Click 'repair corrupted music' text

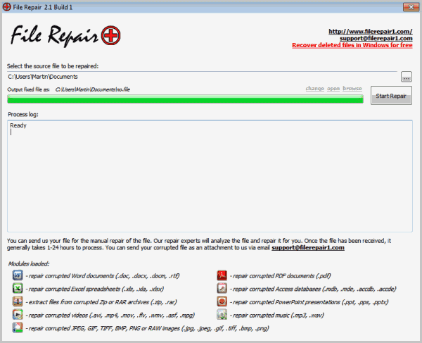[x=277, y=315]
